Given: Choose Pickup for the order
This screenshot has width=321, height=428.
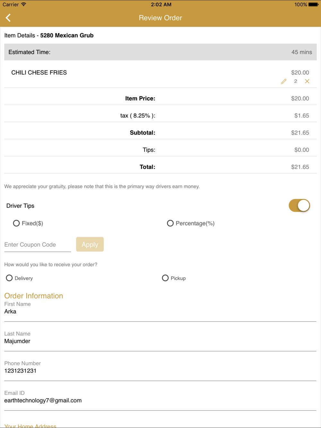Looking at the screenshot, I should click(165, 278).
